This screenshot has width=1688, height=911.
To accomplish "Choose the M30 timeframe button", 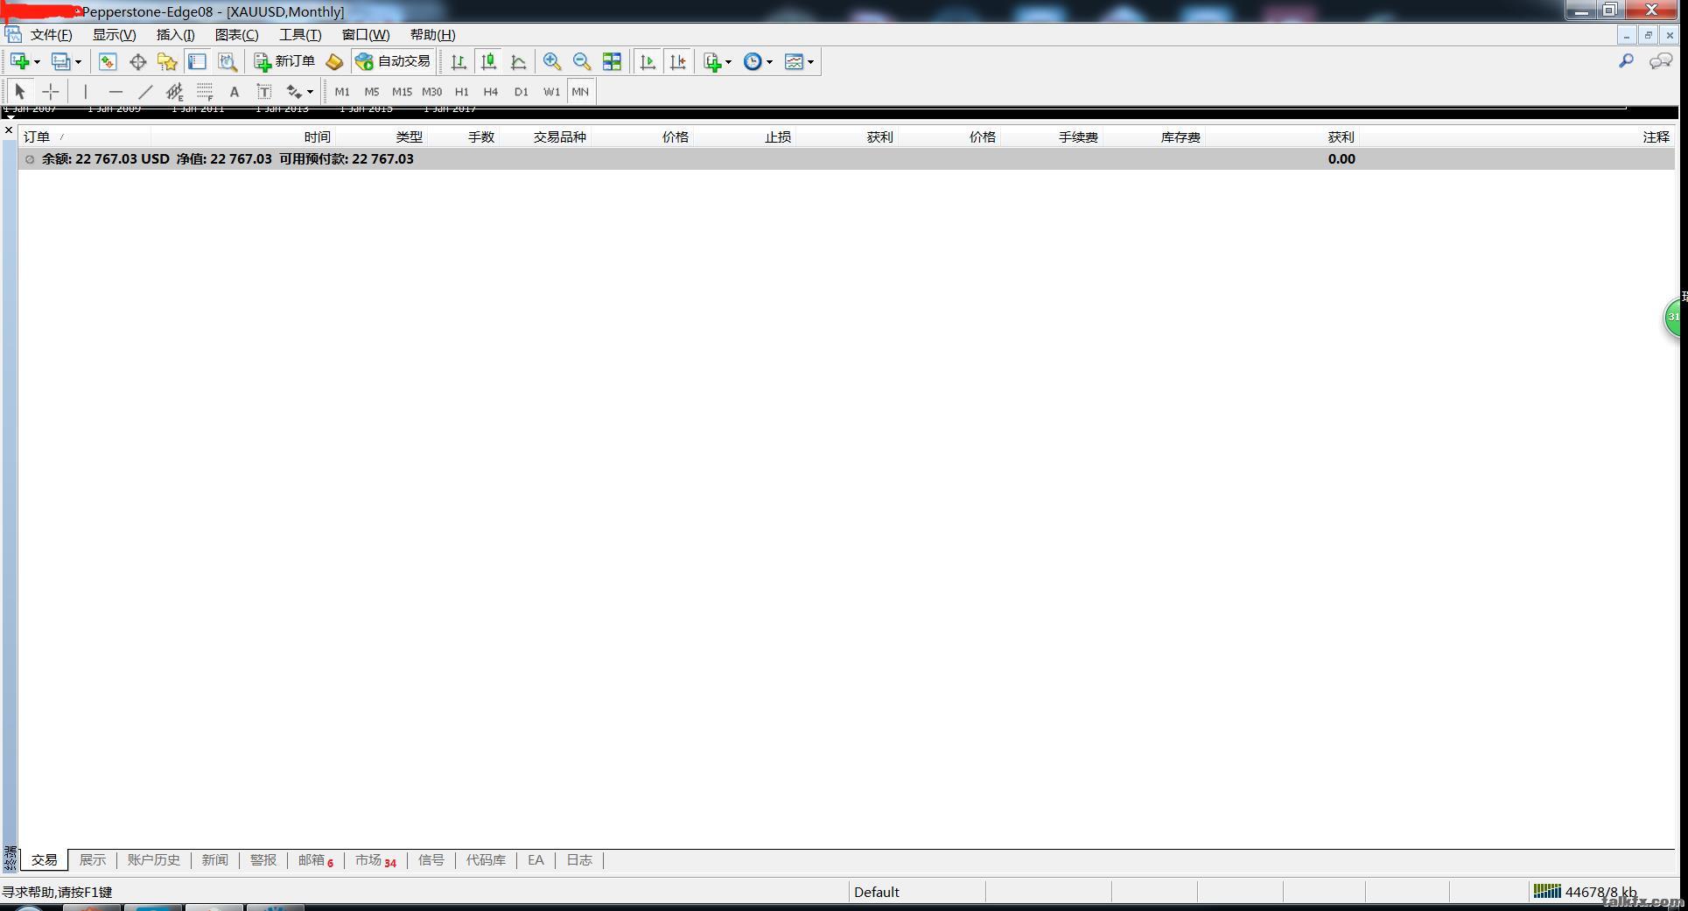I will tap(431, 91).
